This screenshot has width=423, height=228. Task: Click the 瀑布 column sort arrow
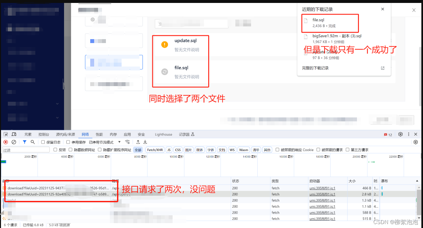[417, 181]
